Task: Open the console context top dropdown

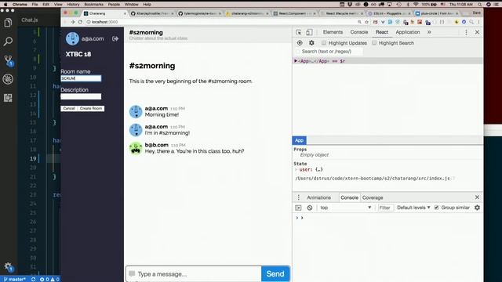Action: click(346, 208)
